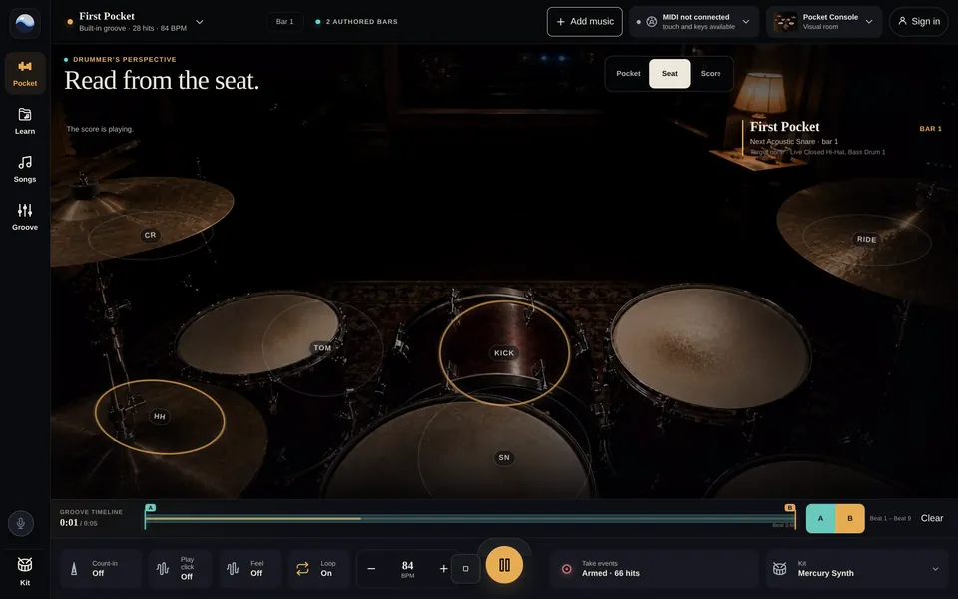Viewport: 958px width, 599px height.
Task: Select loop point A button
Action: point(820,519)
